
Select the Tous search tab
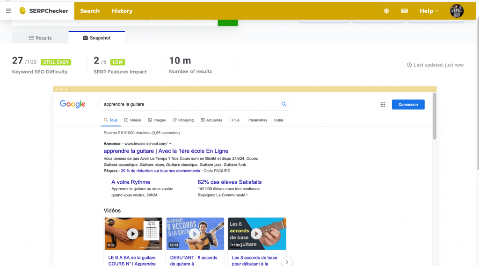(x=110, y=120)
